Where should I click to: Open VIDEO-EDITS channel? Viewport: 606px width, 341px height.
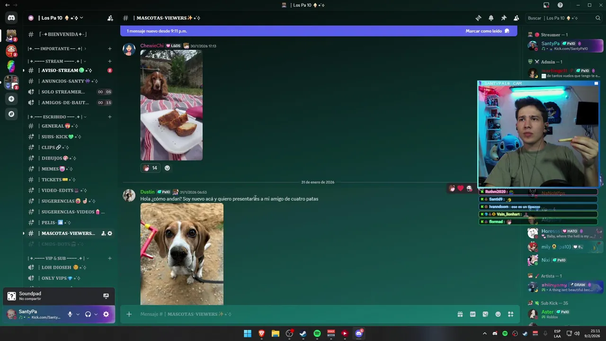click(x=70, y=190)
